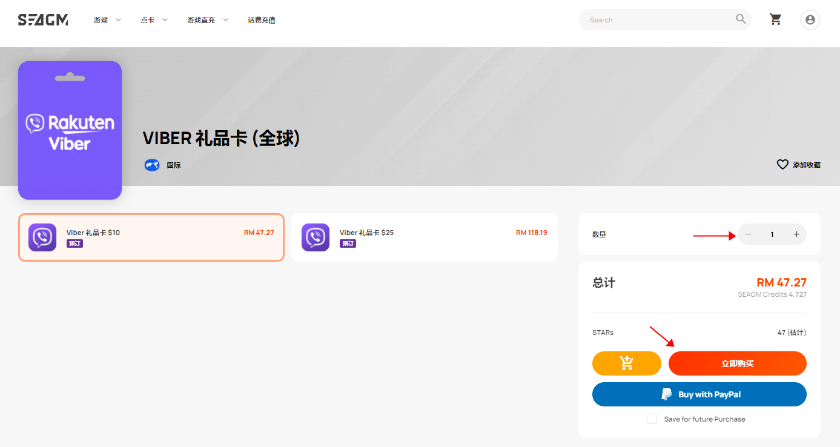Tick Save for future Purchase checkbox
840x447 pixels.
point(652,419)
